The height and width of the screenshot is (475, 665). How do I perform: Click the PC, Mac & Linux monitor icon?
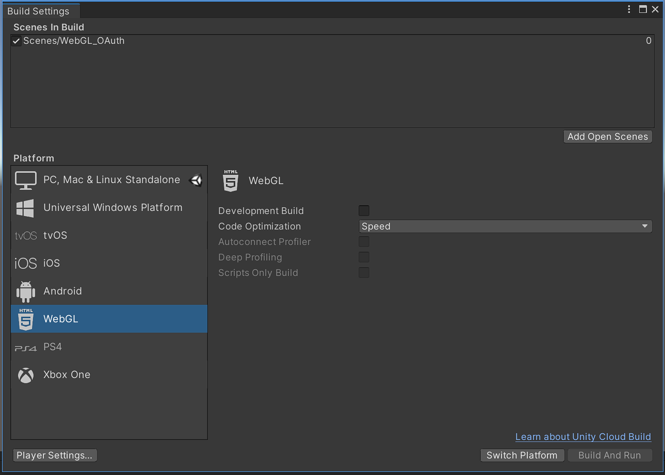click(26, 180)
